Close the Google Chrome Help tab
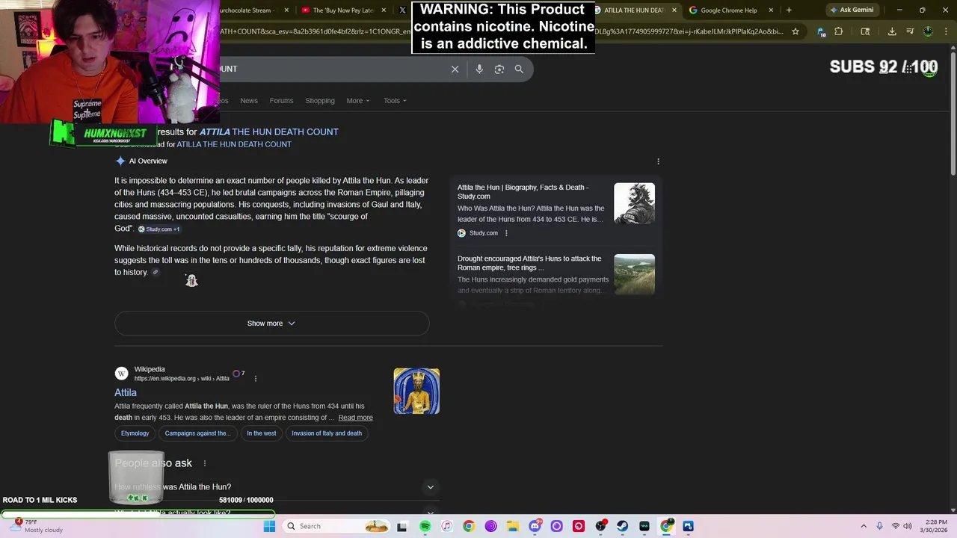 [771, 10]
